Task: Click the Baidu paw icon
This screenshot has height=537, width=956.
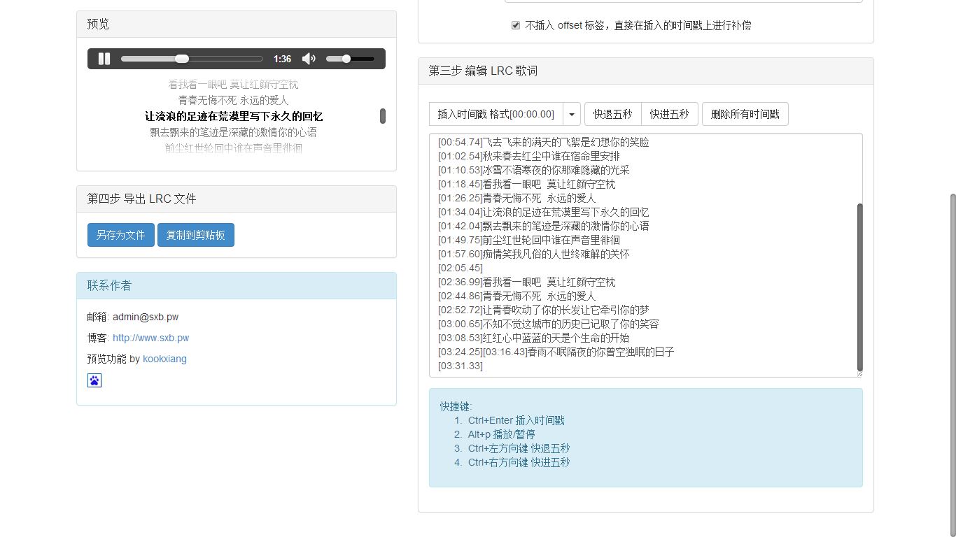Action: tap(94, 380)
